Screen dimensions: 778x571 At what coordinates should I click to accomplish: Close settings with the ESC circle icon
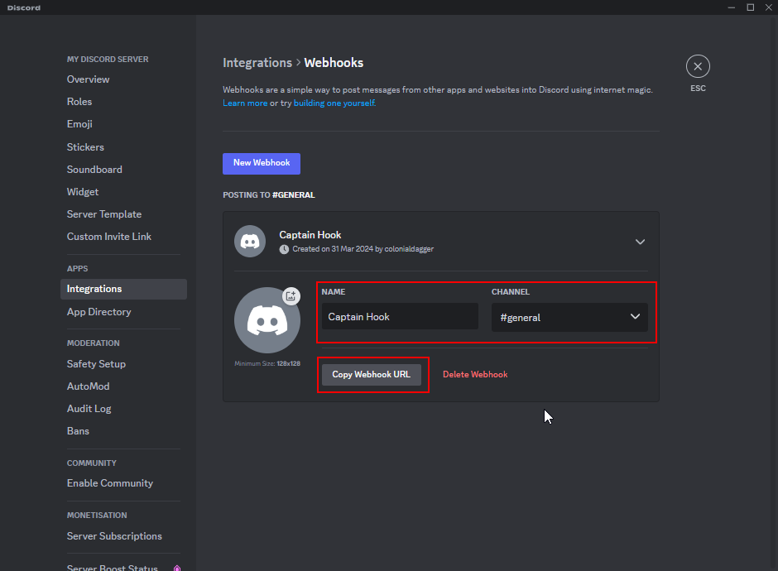pos(698,66)
